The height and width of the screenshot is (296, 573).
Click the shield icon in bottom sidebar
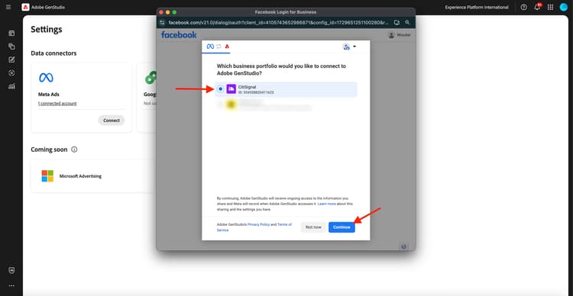pyautogui.click(x=11, y=271)
